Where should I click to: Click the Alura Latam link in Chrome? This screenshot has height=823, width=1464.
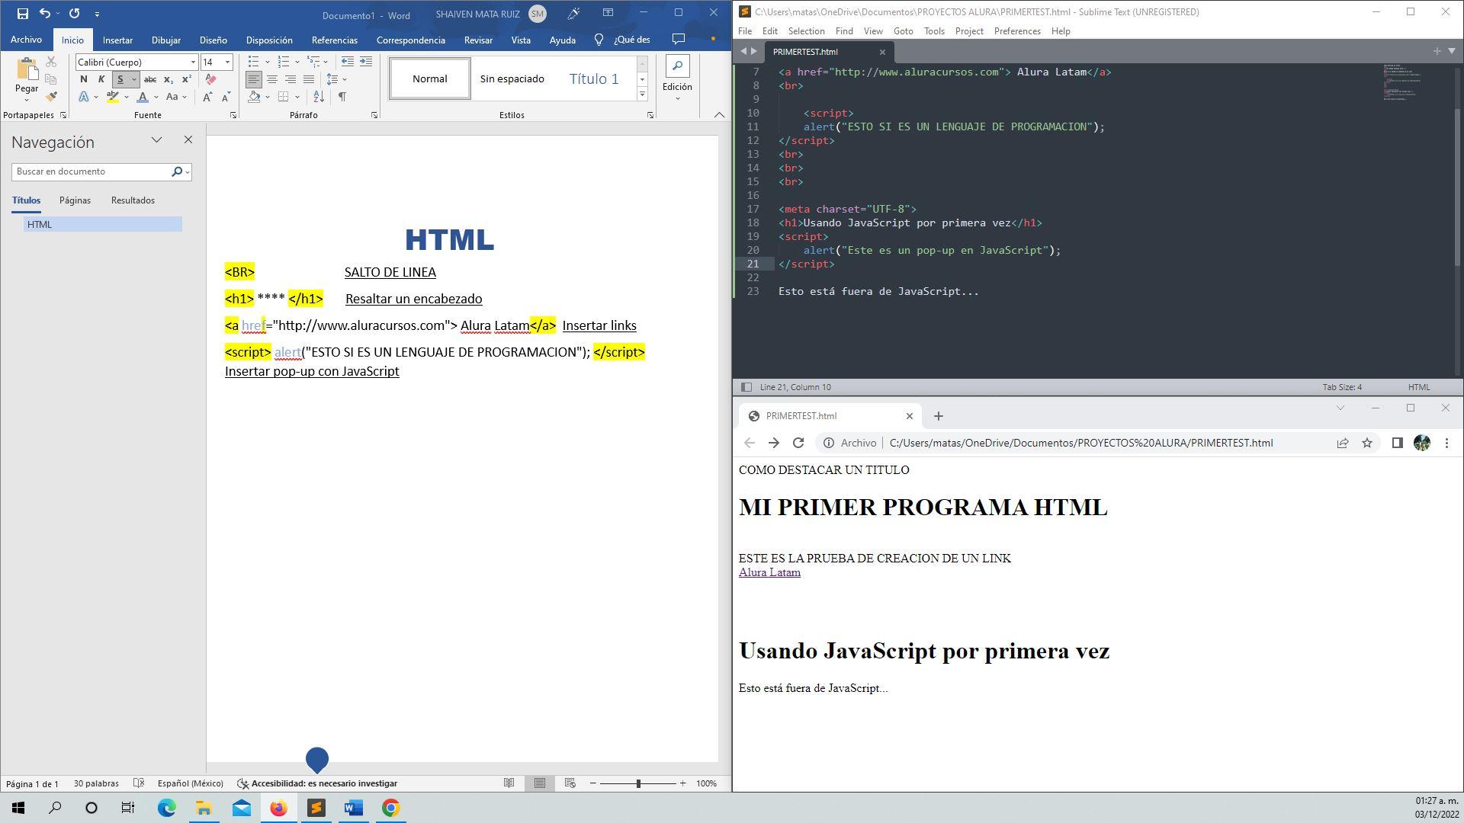[x=769, y=572]
